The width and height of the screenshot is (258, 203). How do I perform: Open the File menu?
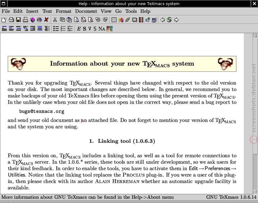(x=6, y=11)
